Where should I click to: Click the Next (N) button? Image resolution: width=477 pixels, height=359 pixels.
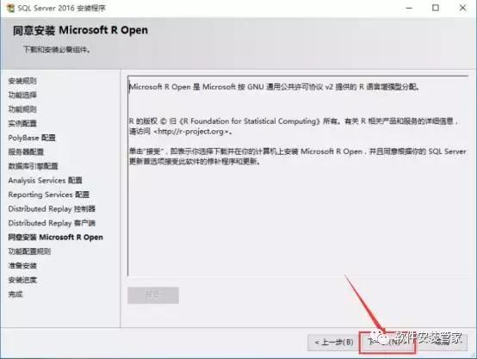[x=387, y=343]
